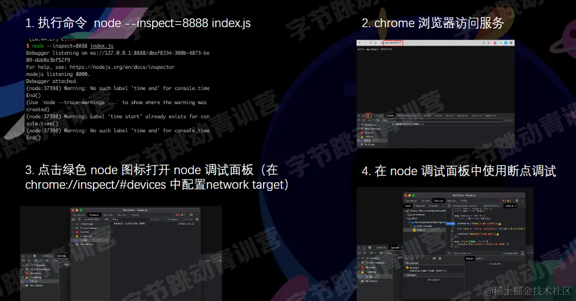Screen dimensions: 576x301
Task: Click index.js:15 source link in step 3 console
Action: pyautogui.click(x=186, y=223)
